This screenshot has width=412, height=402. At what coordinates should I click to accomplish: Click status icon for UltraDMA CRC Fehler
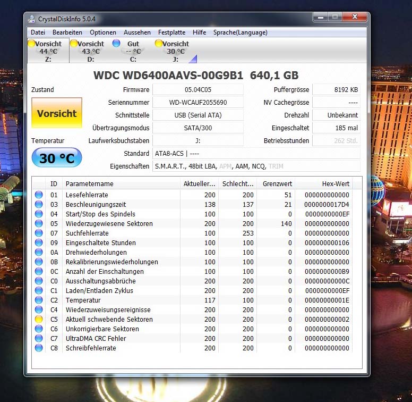coord(39,338)
